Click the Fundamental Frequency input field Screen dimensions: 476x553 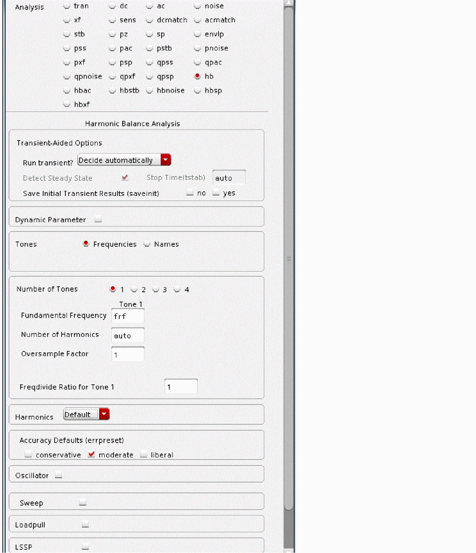click(128, 316)
